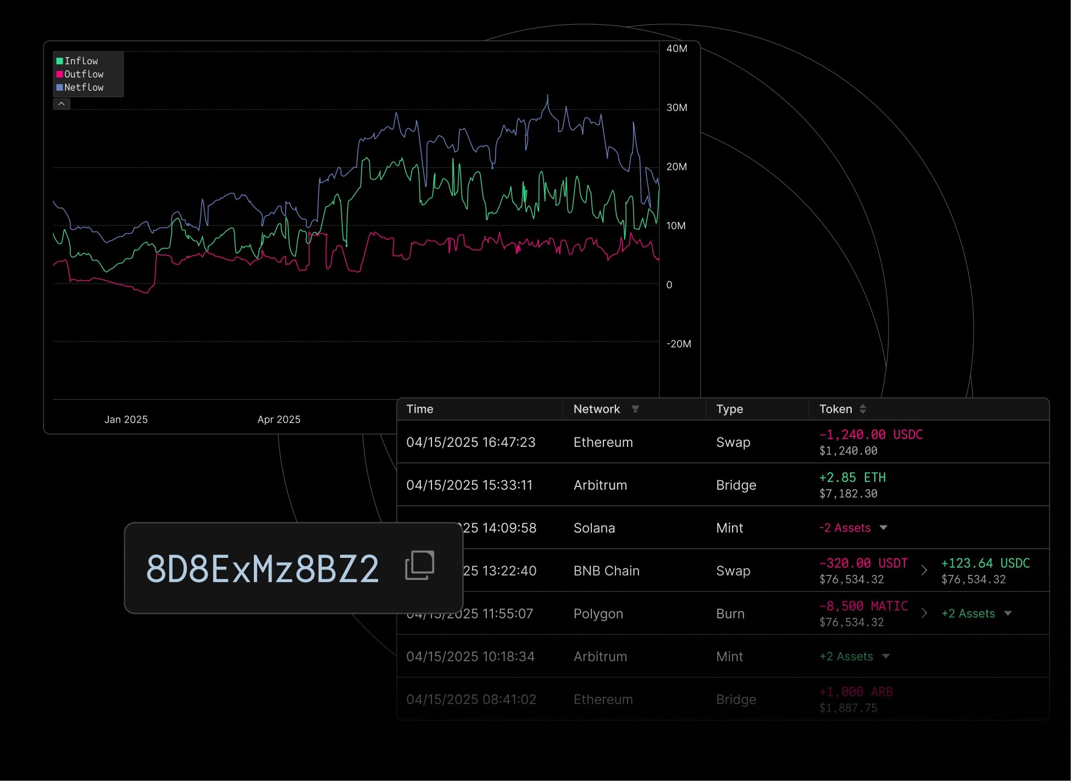Image resolution: width=1071 pixels, height=781 pixels.
Task: Expand +2 Assets dropdown in Arbitrum Mint row
Action: click(886, 656)
